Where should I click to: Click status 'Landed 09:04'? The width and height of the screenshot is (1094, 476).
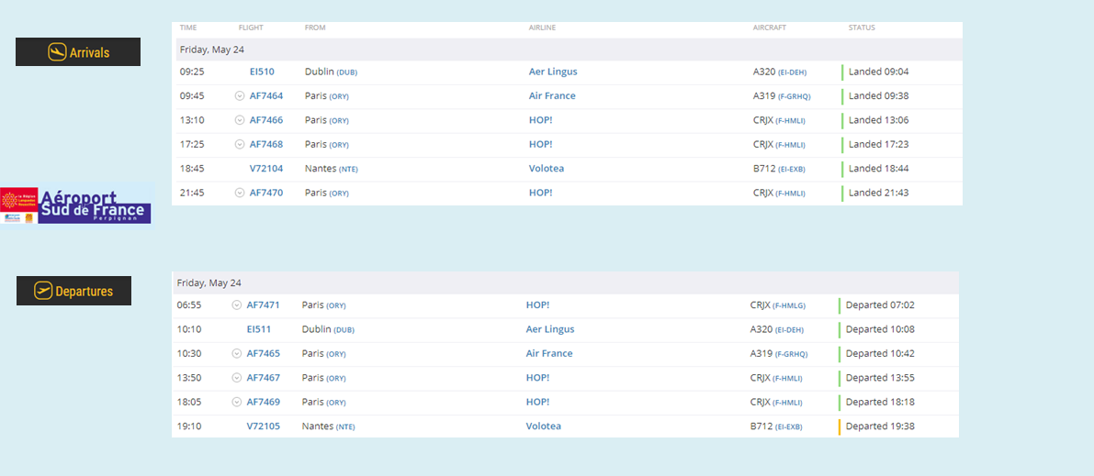[878, 72]
